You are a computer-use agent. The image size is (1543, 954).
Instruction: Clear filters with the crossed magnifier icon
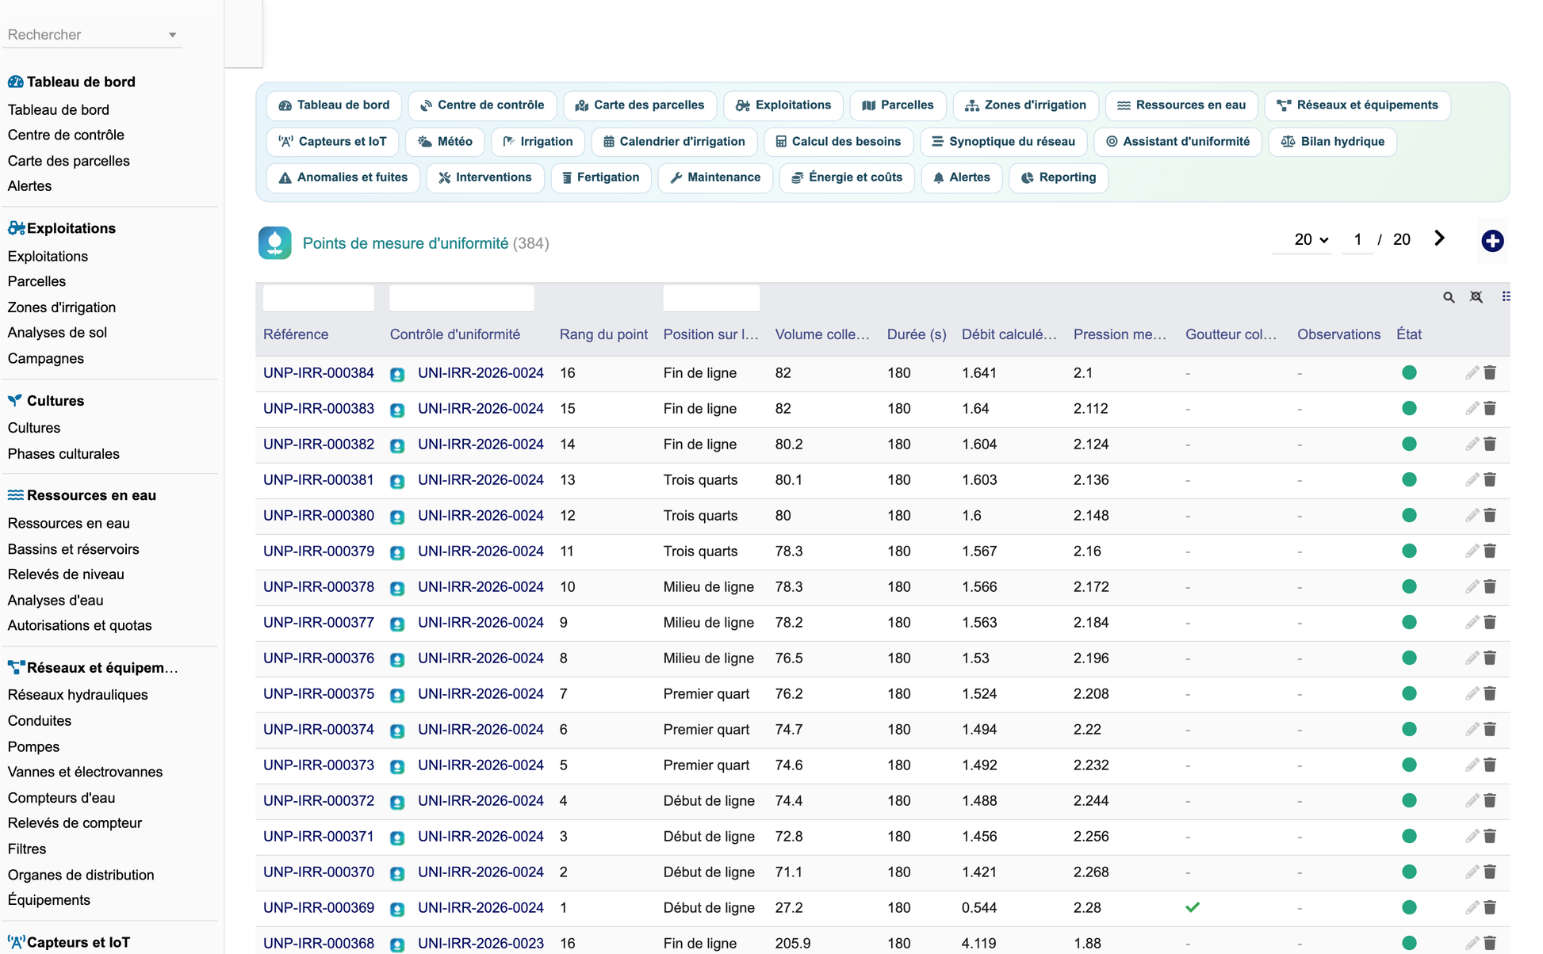click(1476, 297)
